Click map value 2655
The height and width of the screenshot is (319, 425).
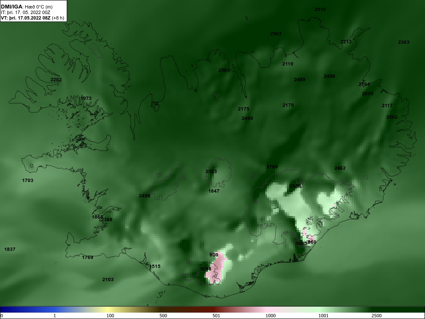coord(368,94)
